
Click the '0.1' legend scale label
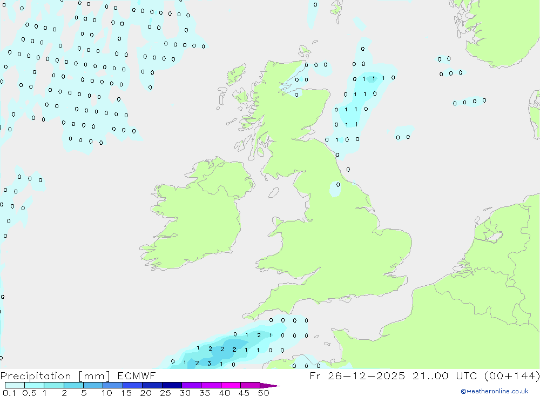(9, 393)
